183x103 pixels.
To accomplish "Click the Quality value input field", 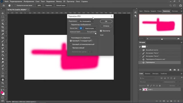I will [81, 28].
